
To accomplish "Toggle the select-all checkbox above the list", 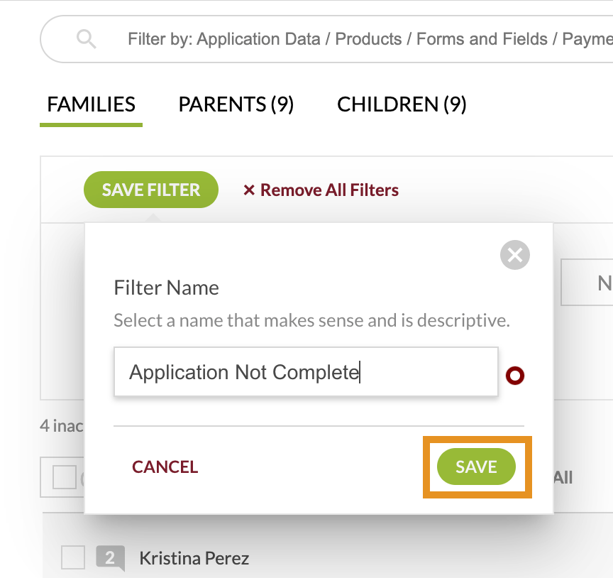I will point(65,477).
